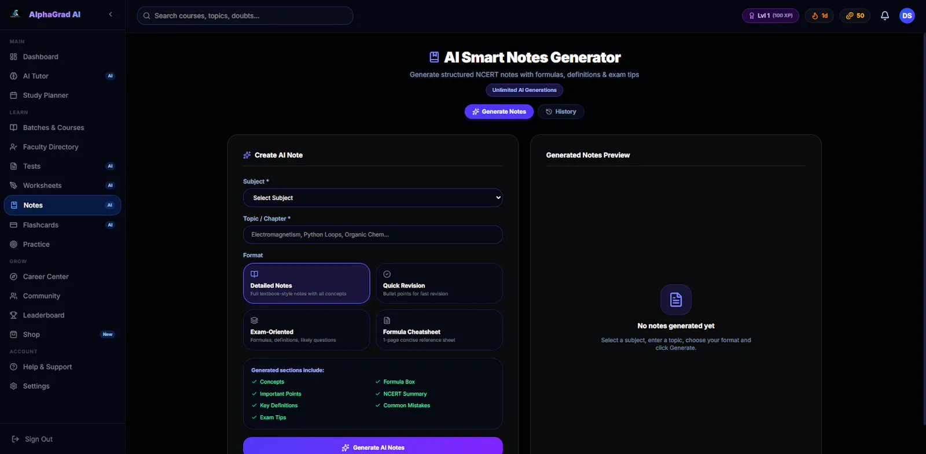Select the Detailed Notes format option
The height and width of the screenshot is (454, 926).
click(307, 283)
